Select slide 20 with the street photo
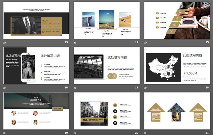Screen dimensions: 213x135 (107, 111)
